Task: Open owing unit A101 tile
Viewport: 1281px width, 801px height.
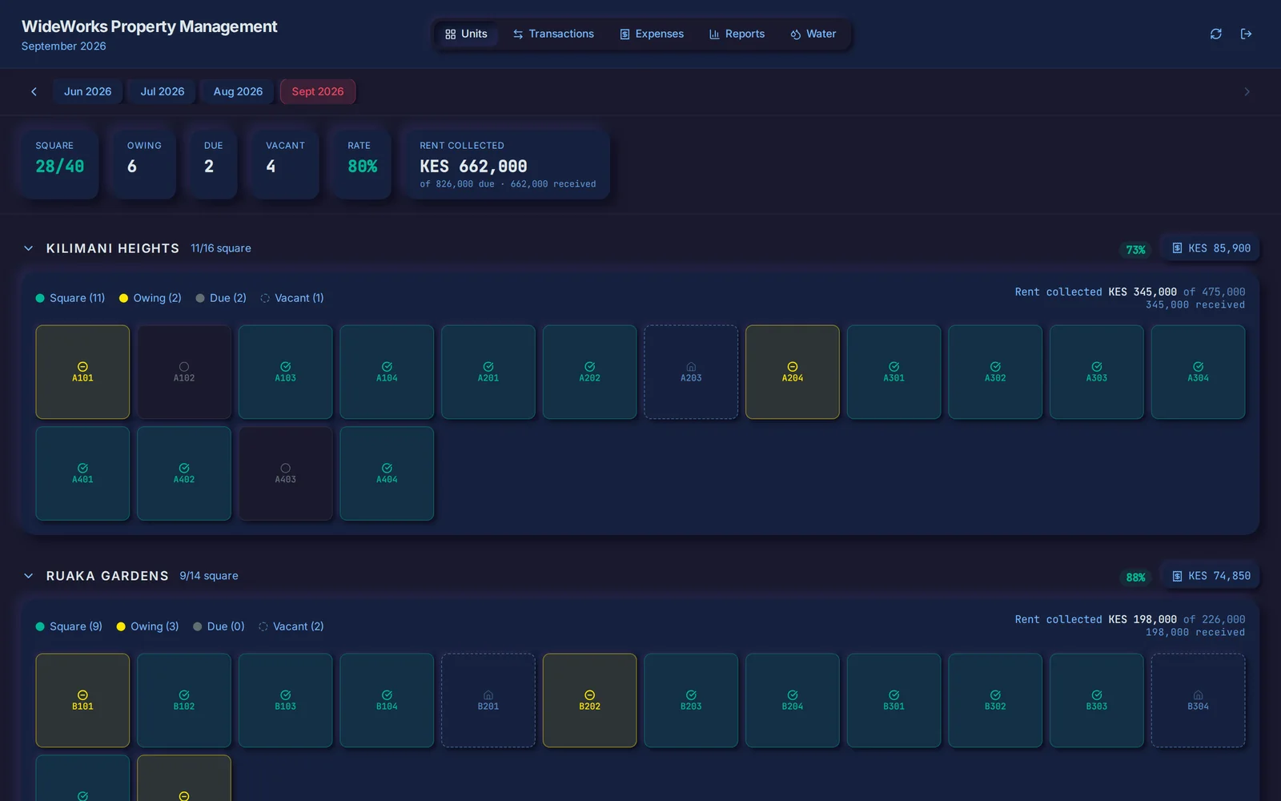Action: pyautogui.click(x=82, y=372)
